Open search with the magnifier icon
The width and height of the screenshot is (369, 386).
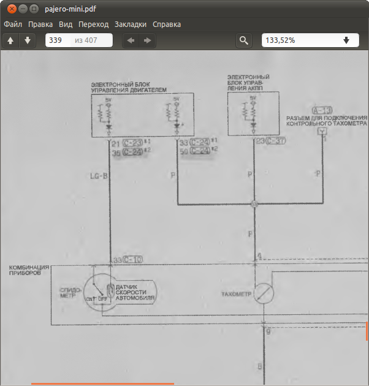244,40
